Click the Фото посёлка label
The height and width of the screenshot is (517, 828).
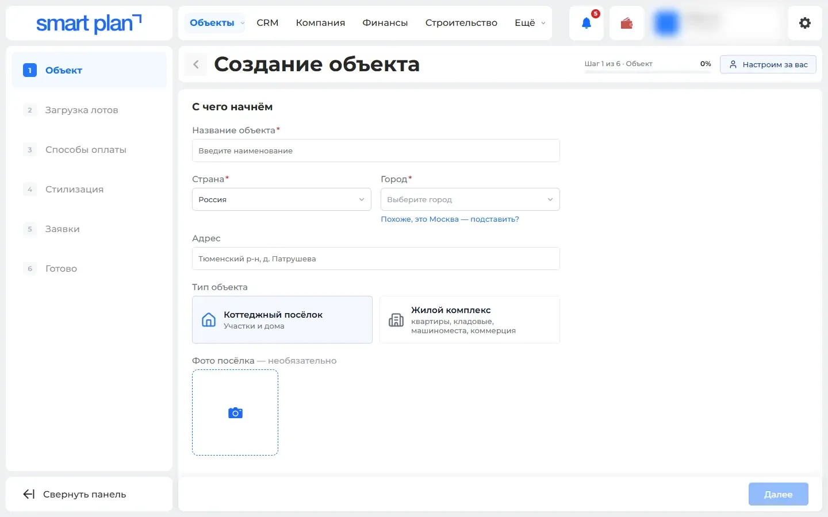223,361
